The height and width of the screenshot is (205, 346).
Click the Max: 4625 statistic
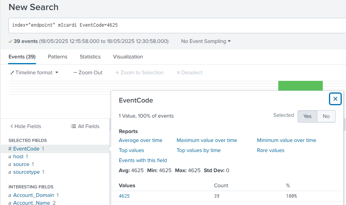pyautogui.click(x=188, y=171)
